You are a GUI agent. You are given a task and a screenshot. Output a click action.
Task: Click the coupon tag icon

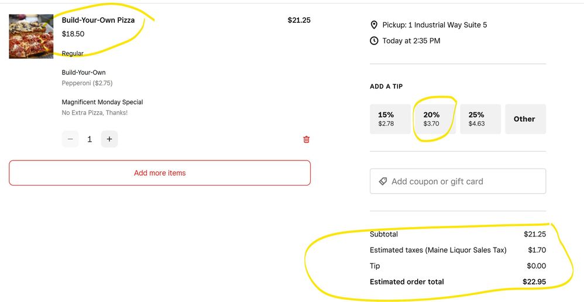[383, 181]
